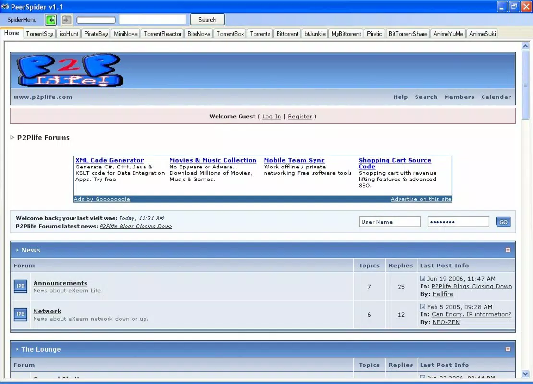This screenshot has height=384, width=533.
Task: Click the www.p2plife.com text
Action: coord(43,97)
